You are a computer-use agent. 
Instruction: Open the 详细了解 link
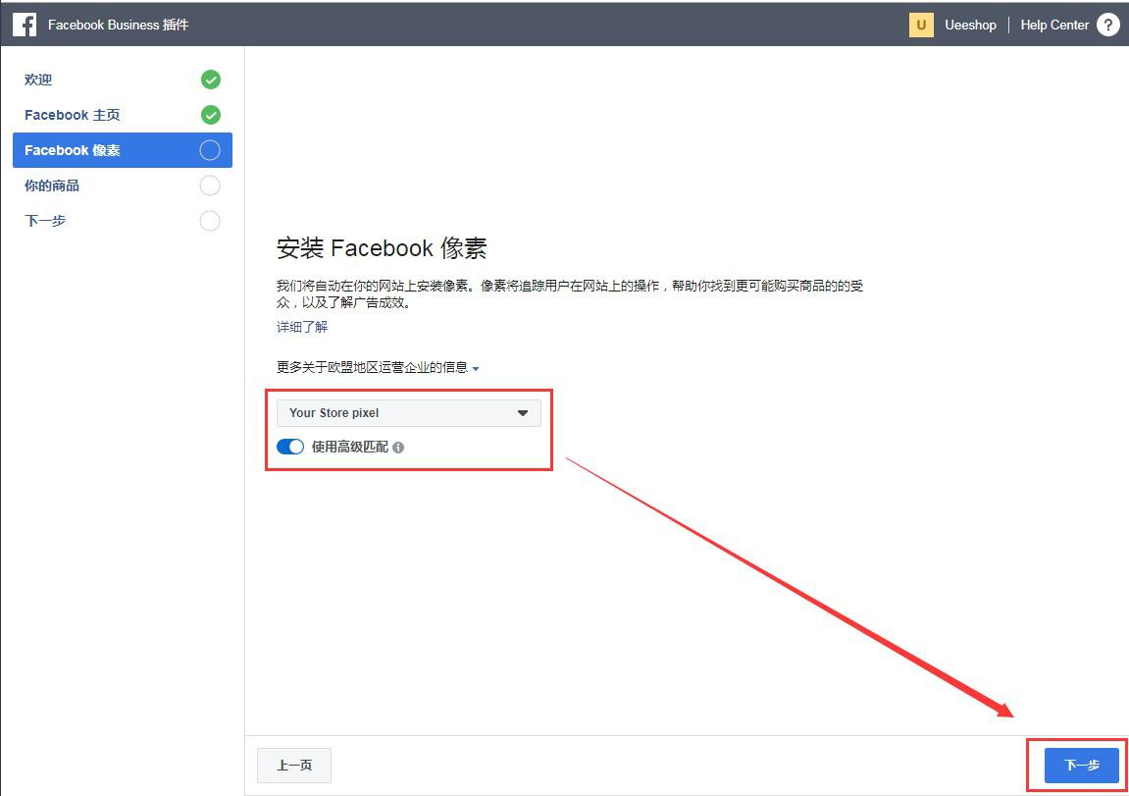point(302,327)
